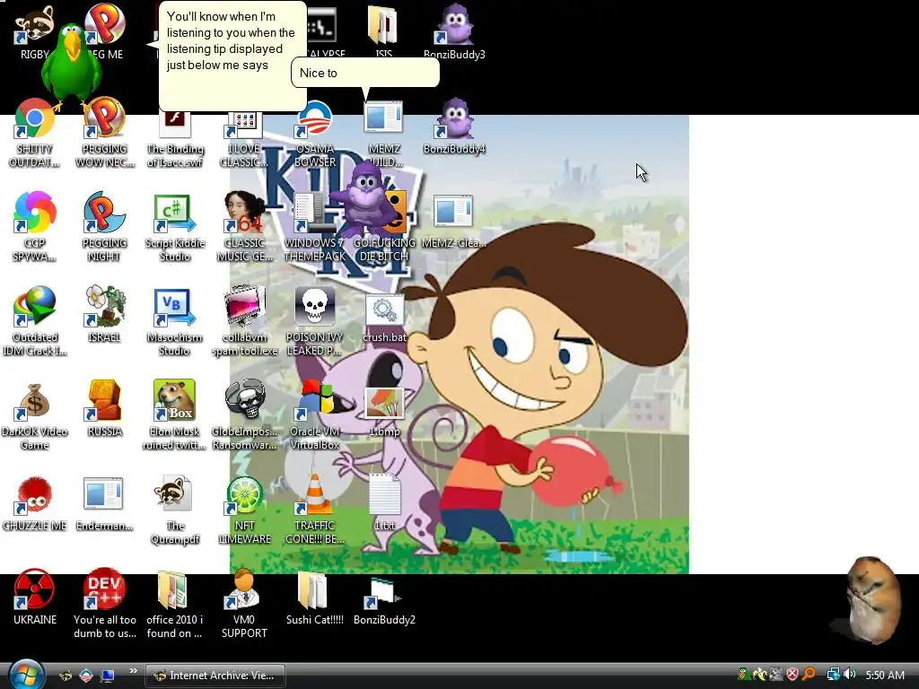Click the gray cat system tray icon
This screenshot has height=689, width=919.
coord(776,675)
